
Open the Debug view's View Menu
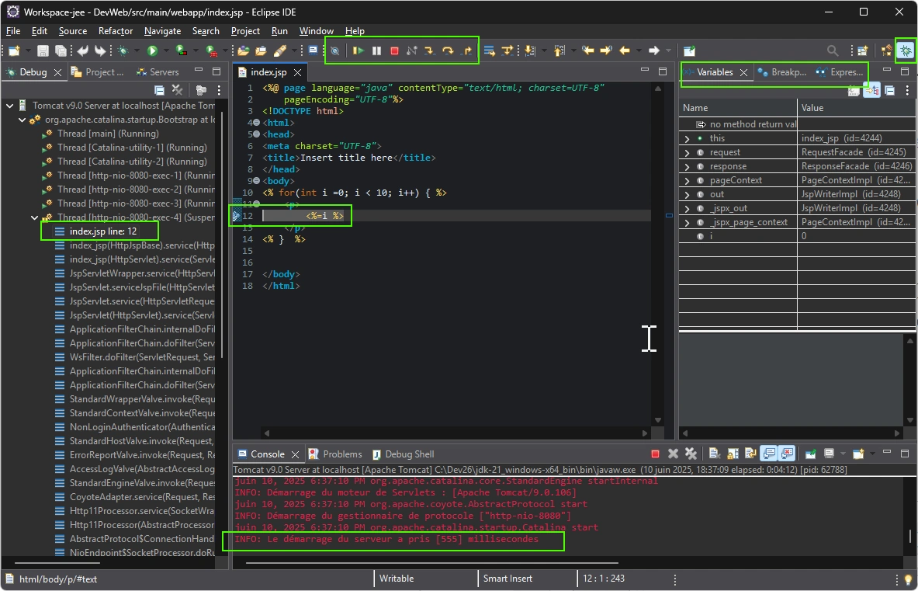click(x=219, y=90)
